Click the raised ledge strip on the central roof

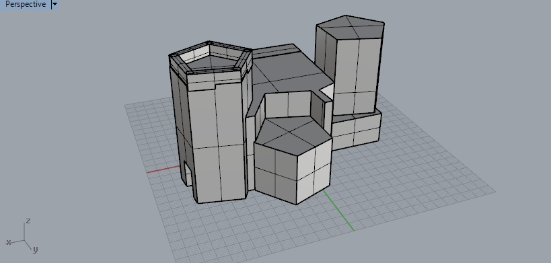pos(275,51)
